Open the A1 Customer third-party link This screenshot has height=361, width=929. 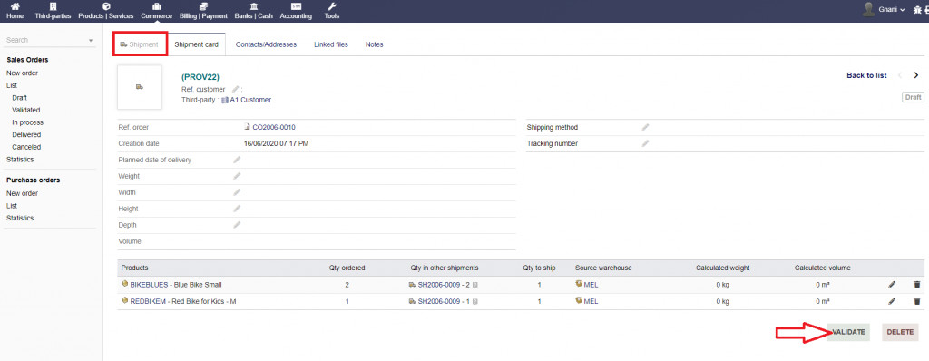[250, 100]
